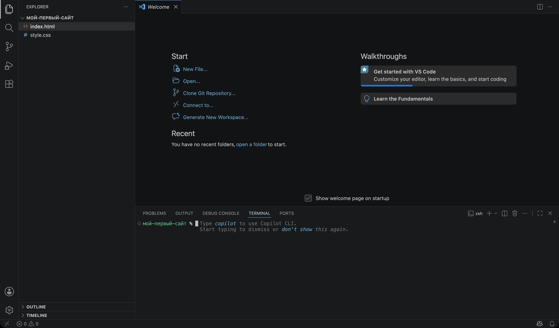Image resolution: width=559 pixels, height=328 pixels.
Task: Click the Clone Git Repository branch icon
Action: click(x=176, y=92)
